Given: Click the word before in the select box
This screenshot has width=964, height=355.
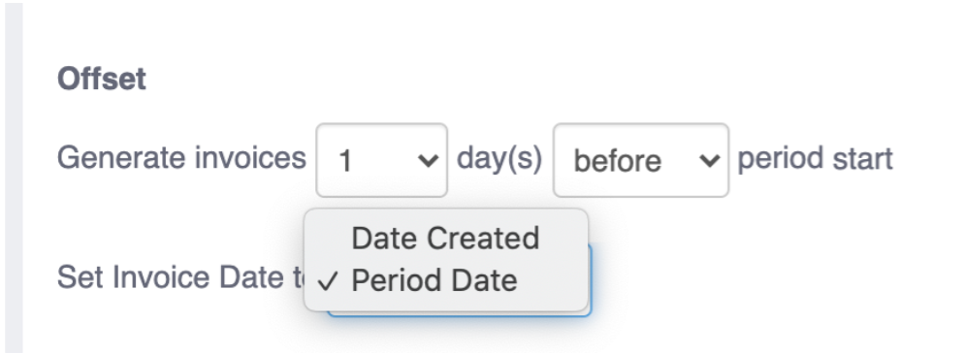Looking at the screenshot, I should coord(617,161).
